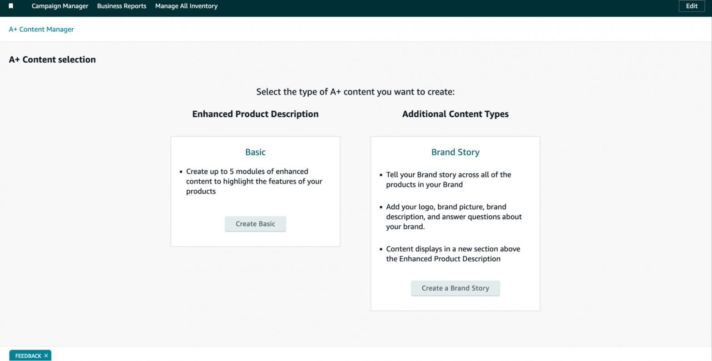Open Business Reports from the navigation bar
The height and width of the screenshot is (361, 712).
tap(122, 6)
